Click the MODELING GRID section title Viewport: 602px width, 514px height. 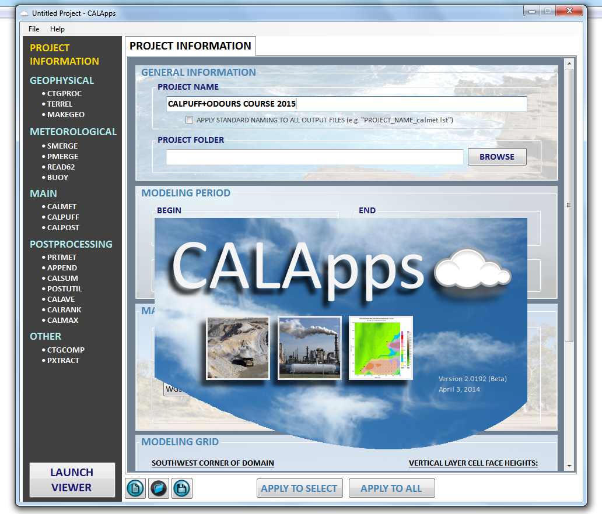(x=180, y=442)
